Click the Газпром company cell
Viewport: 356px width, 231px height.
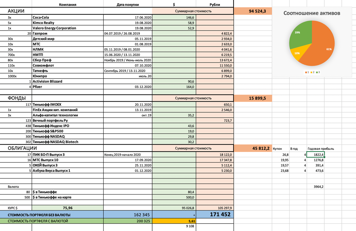[68, 33]
